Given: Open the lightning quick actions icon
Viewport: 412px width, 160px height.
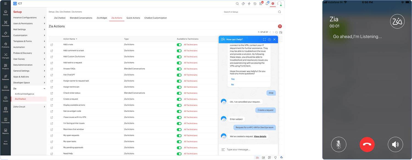Looking at the screenshot, I should coord(249,4).
